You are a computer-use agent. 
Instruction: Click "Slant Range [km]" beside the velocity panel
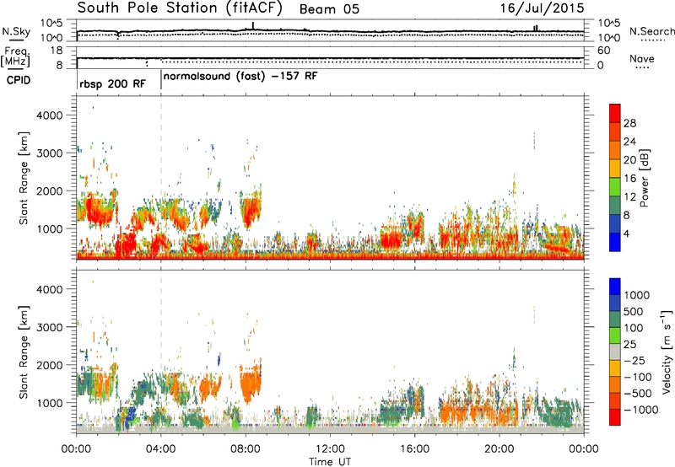24,352
